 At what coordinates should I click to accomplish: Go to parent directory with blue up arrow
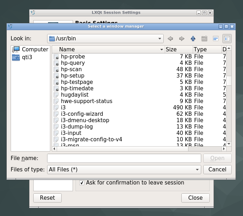tap(193, 39)
